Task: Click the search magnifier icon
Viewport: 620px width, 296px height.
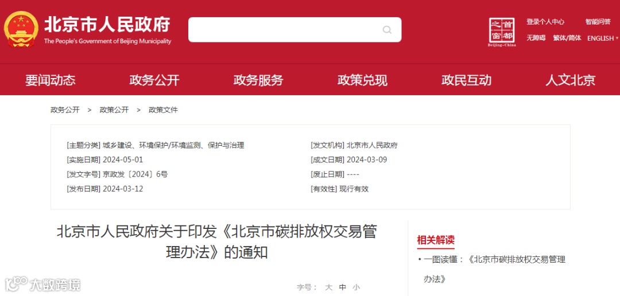Action: coord(387,30)
